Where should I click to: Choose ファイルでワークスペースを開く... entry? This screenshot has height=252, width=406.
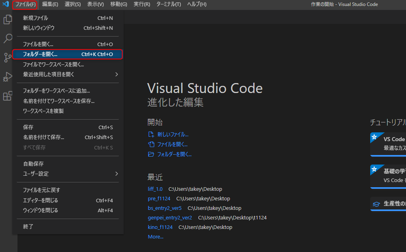[x=68, y=64]
